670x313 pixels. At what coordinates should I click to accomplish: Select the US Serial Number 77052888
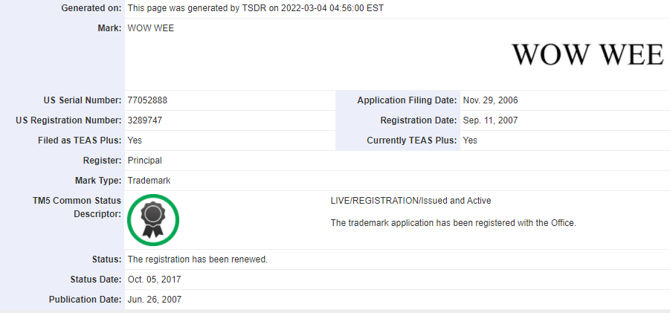(x=147, y=100)
